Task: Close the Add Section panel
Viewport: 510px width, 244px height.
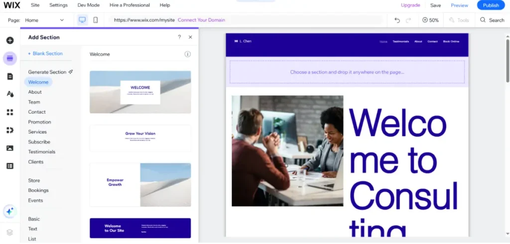Action: click(x=190, y=37)
